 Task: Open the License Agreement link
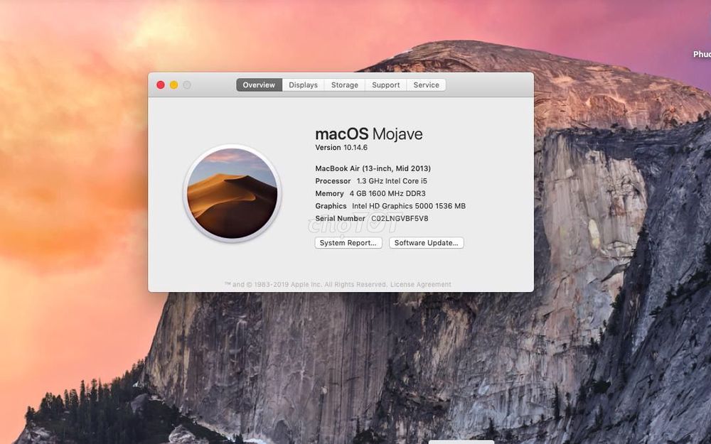[x=421, y=285]
